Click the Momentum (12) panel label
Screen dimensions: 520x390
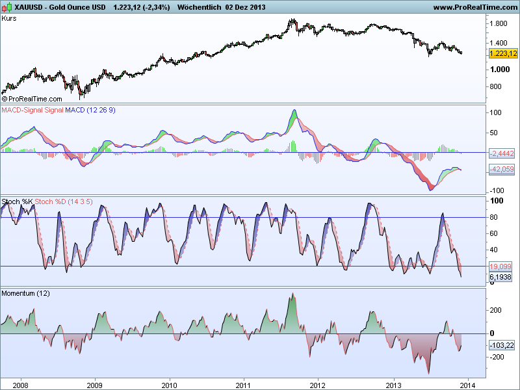click(x=25, y=294)
